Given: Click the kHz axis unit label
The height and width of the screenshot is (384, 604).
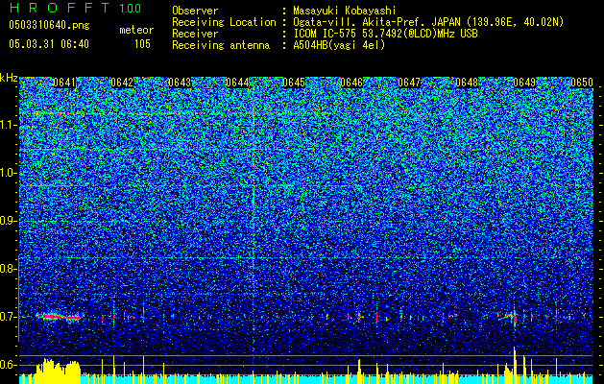Looking at the screenshot, I should (9, 78).
